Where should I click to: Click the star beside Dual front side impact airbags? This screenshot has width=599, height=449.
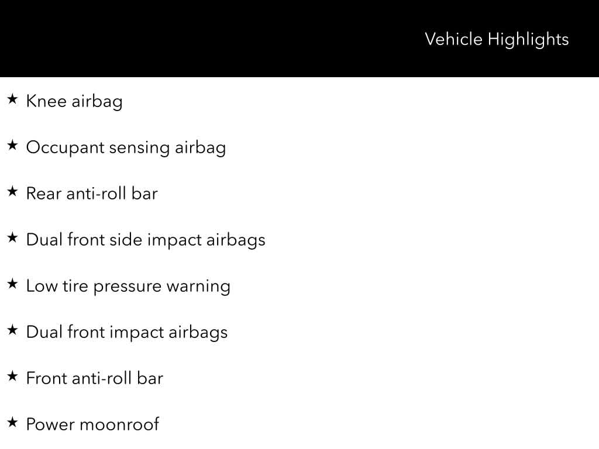(12, 239)
